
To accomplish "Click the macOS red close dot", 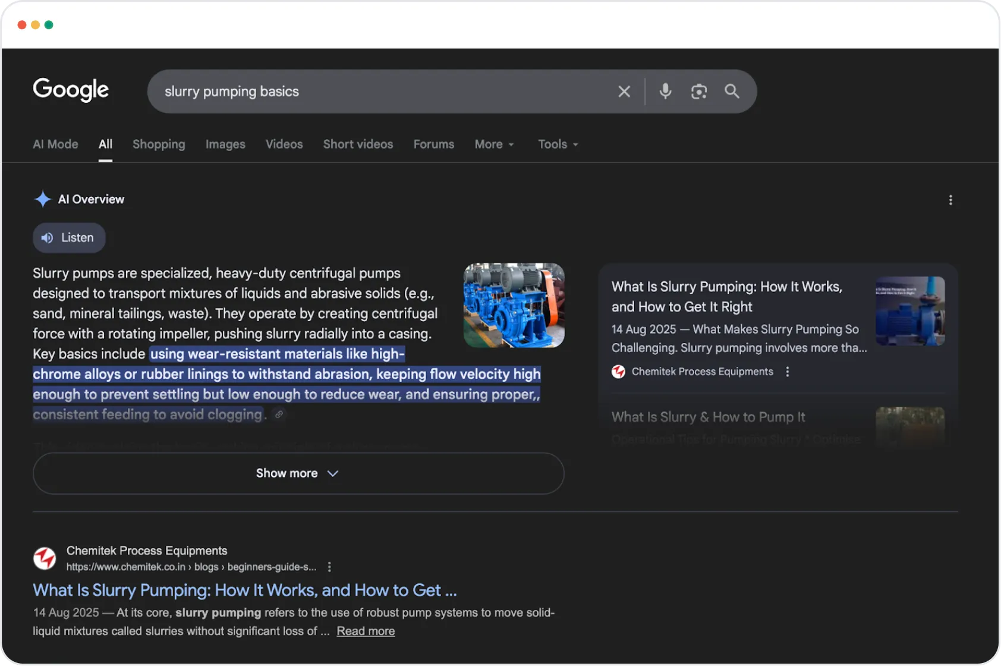I will [22, 25].
